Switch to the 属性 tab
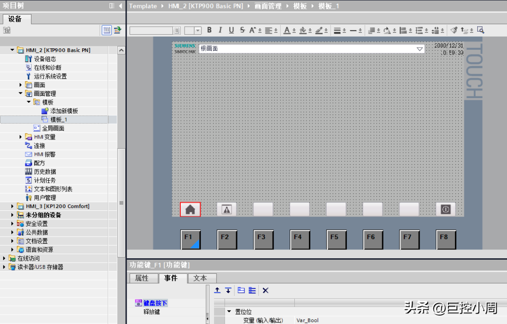This screenshot has width=507, height=324. click(x=142, y=278)
